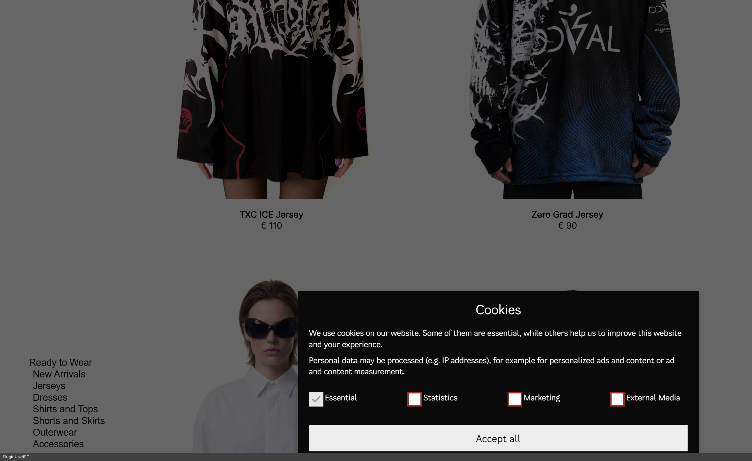Open the sunglasses white shirt product image
The height and width of the screenshot is (461, 752).
246,365
